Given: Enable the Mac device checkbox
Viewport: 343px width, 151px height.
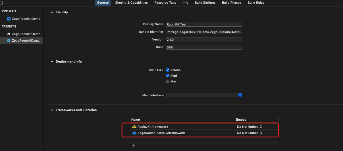Looking at the screenshot, I should coord(168,81).
